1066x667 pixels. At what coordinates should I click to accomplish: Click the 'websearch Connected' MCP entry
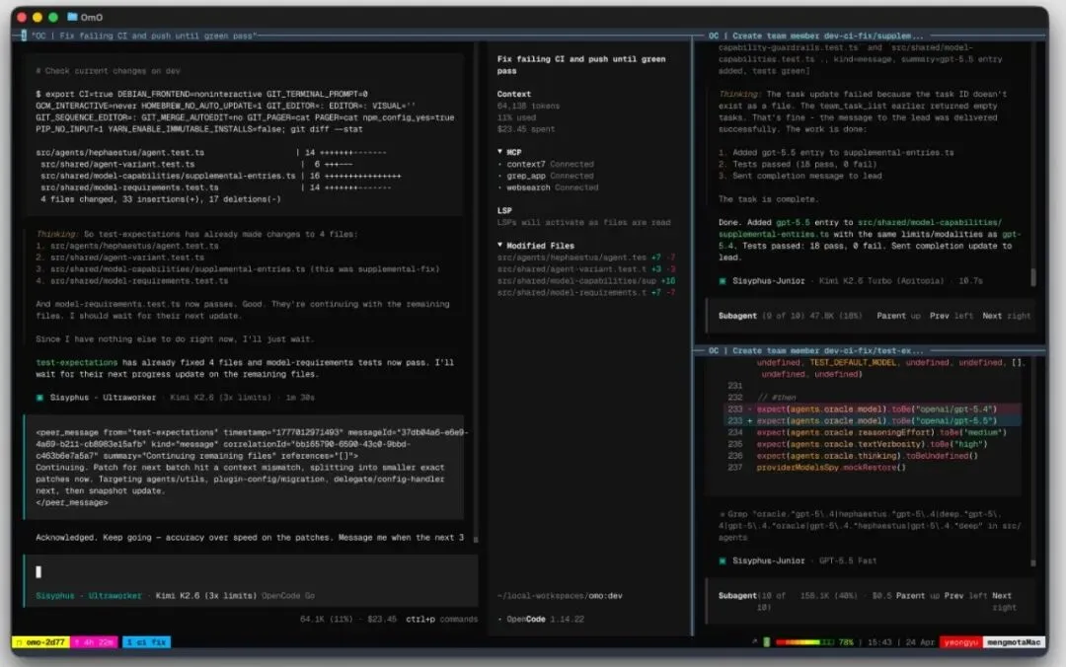point(550,187)
